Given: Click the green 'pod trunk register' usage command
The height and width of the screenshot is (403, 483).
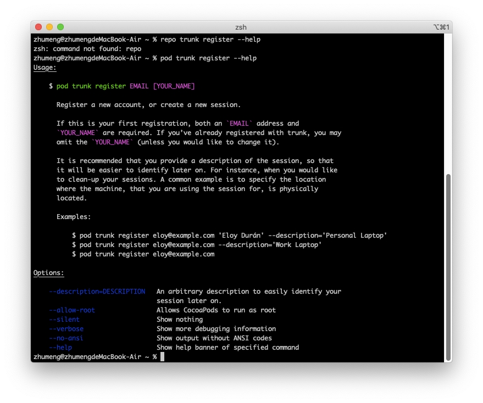Looking at the screenshot, I should pyautogui.click(x=91, y=86).
